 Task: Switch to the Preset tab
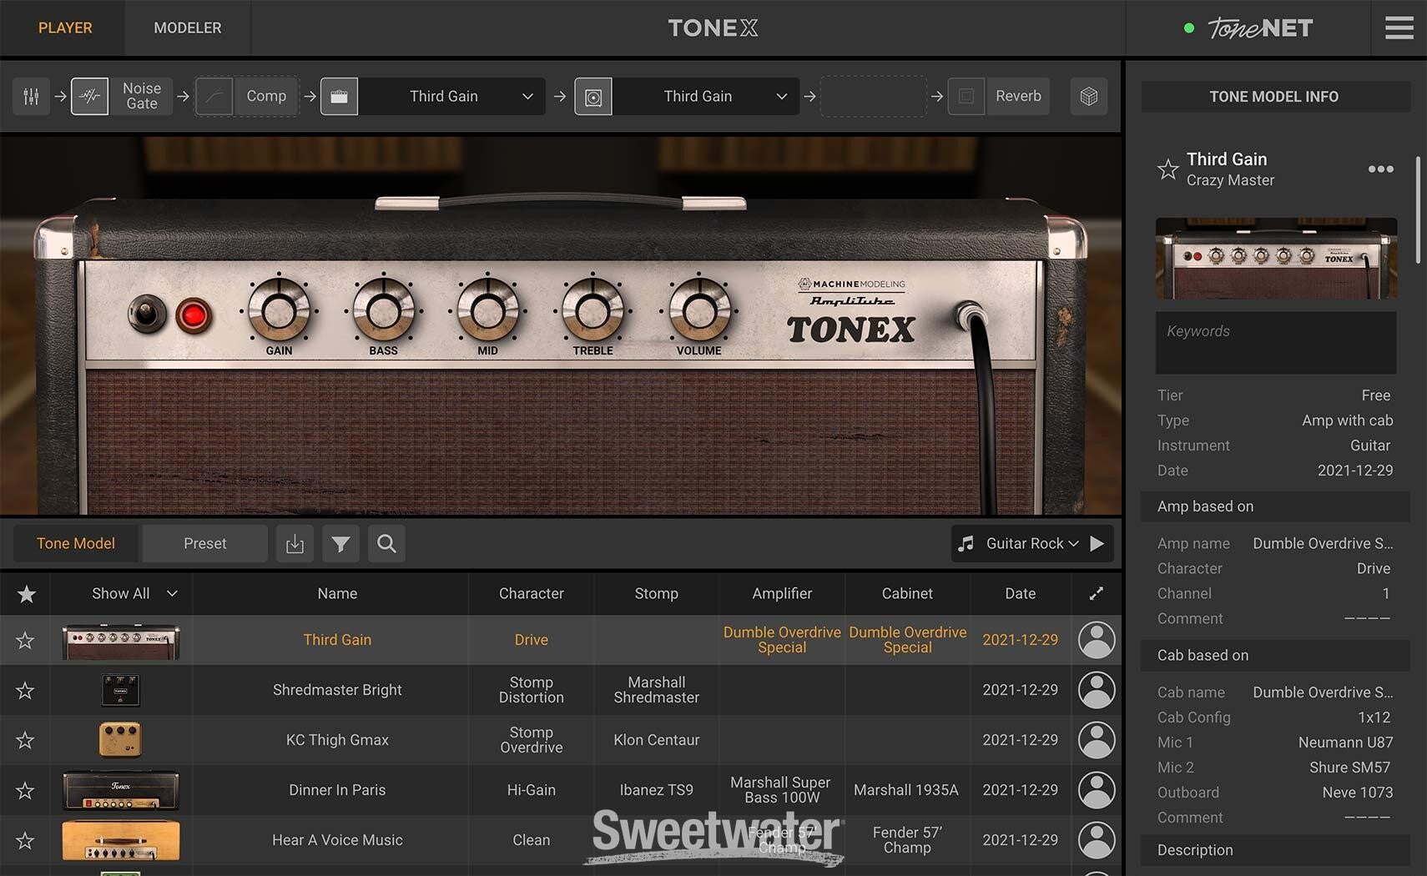click(x=204, y=544)
